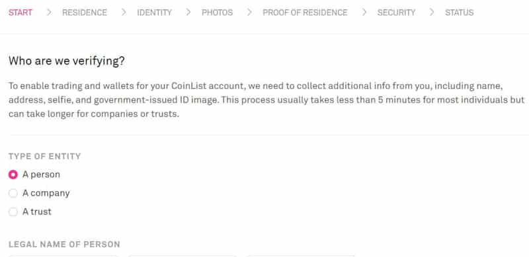
Task: Click the chevron between START and RESIDENCE
Action: click(49, 13)
